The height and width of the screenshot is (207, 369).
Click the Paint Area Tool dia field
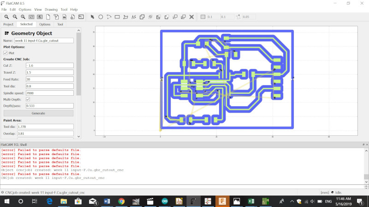coord(45,127)
